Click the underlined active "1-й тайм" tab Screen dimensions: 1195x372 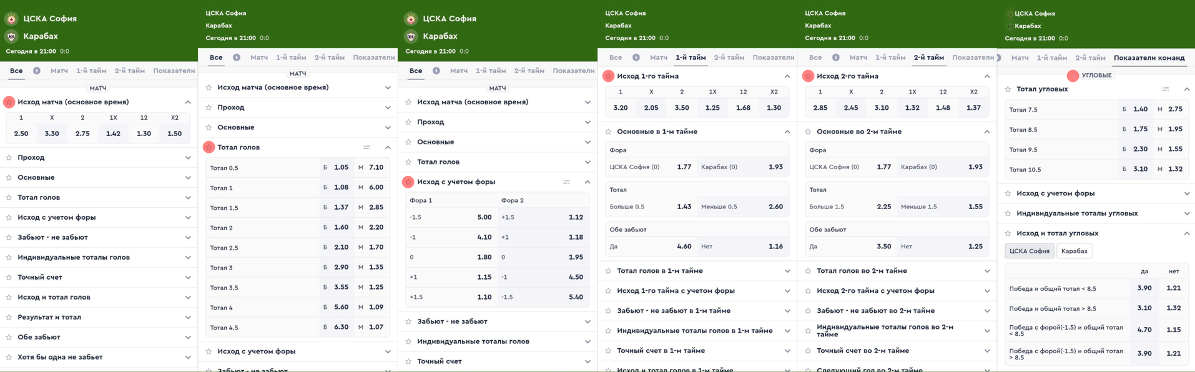[691, 57]
